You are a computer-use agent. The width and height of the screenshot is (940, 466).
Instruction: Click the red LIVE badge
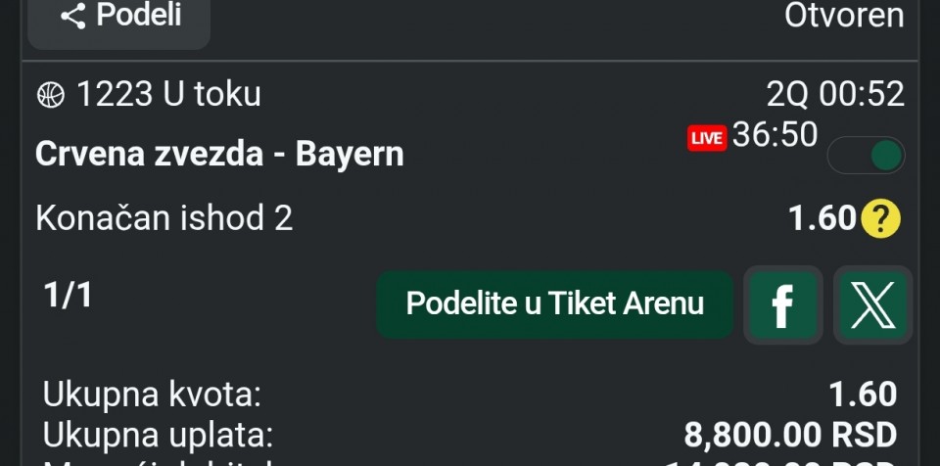click(706, 139)
